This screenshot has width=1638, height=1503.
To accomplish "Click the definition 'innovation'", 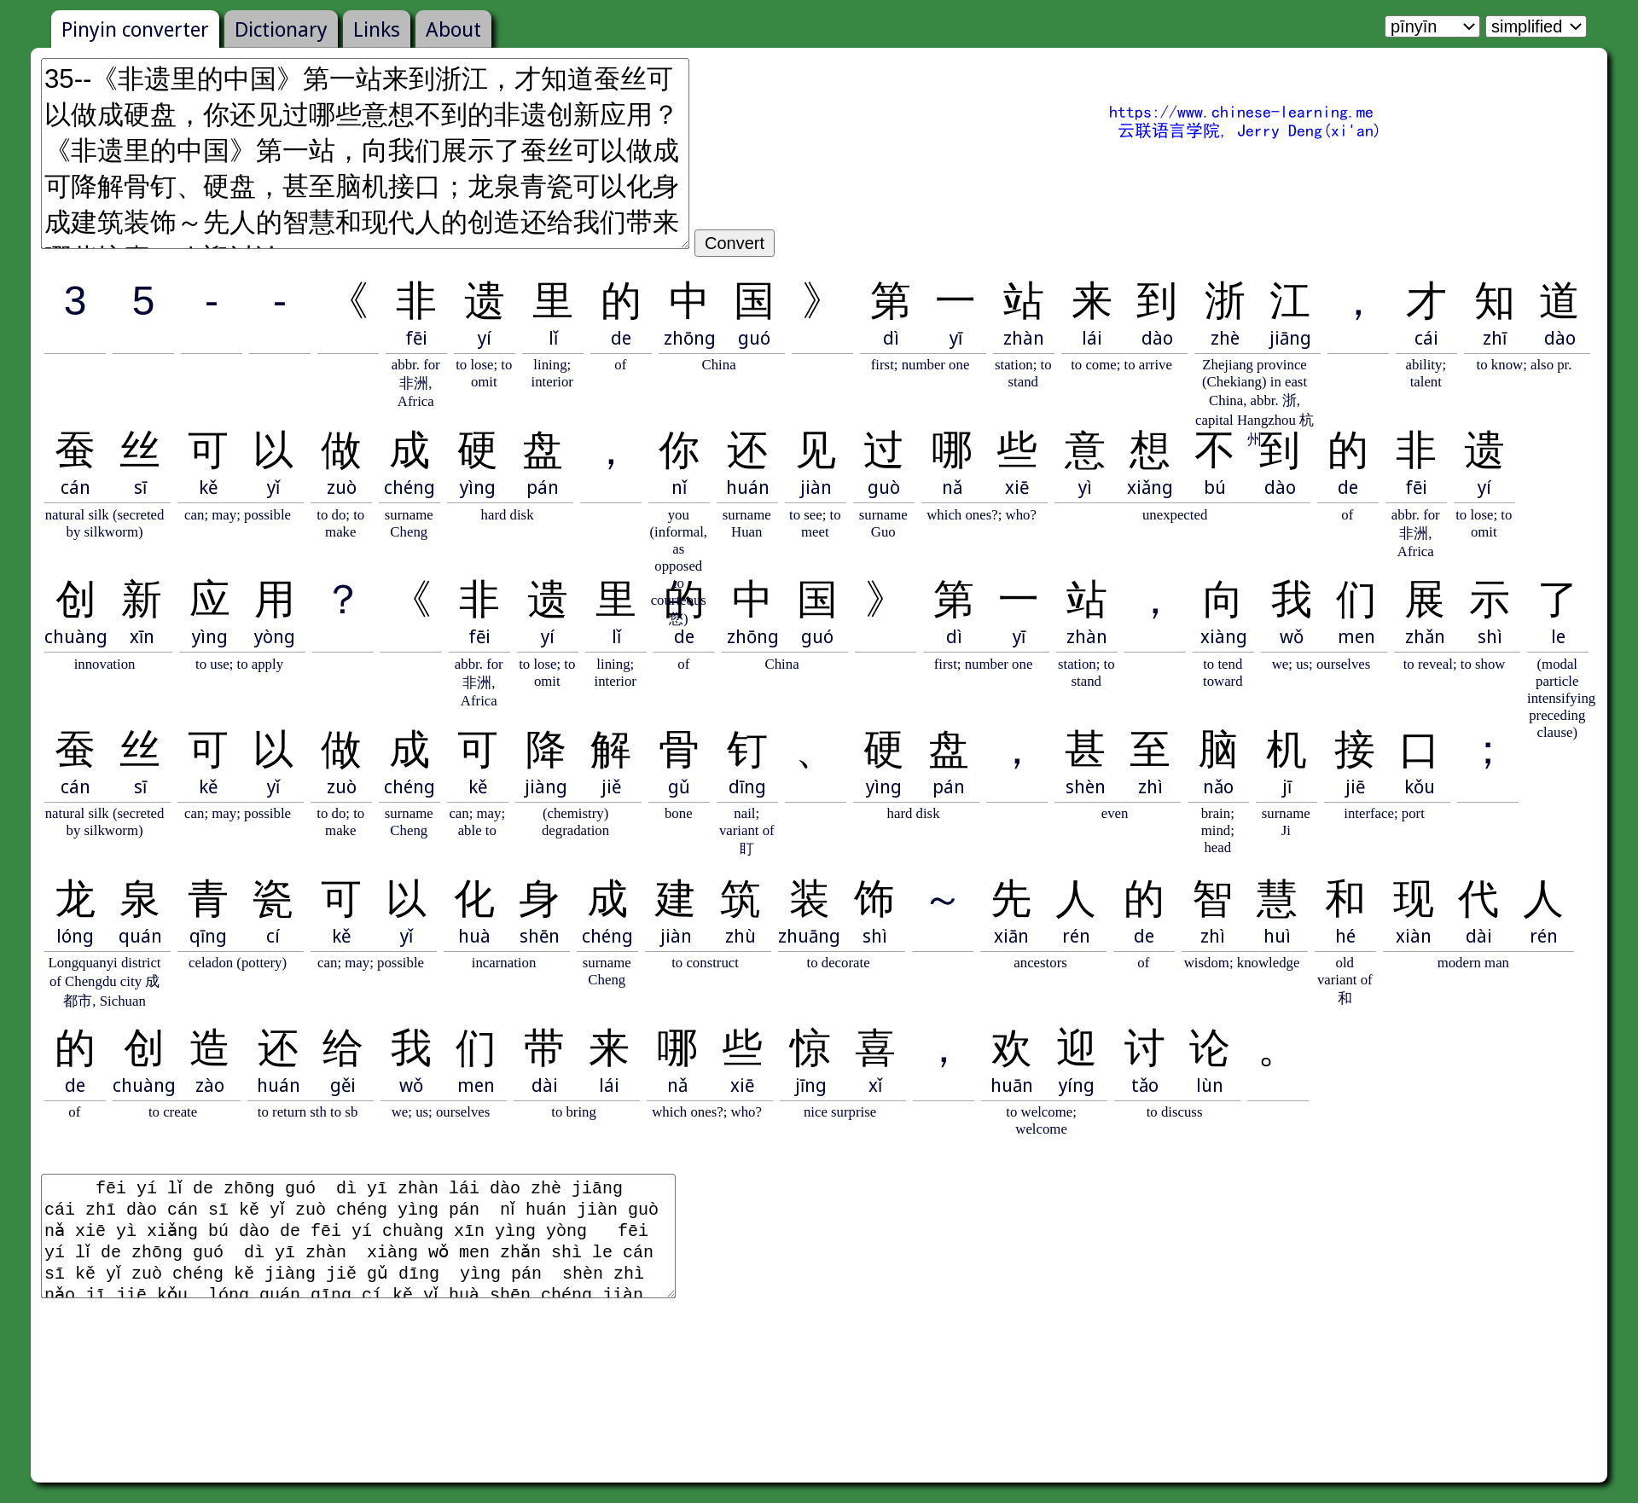I will coord(104,664).
